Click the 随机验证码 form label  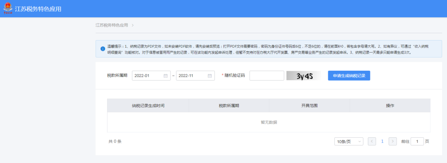pyautogui.click(x=235, y=76)
